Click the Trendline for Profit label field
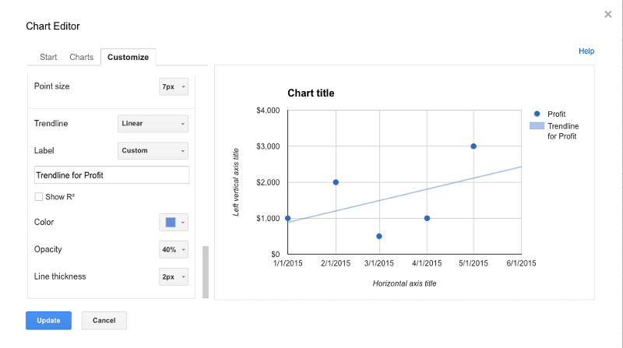The image size is (623, 348). pos(111,175)
